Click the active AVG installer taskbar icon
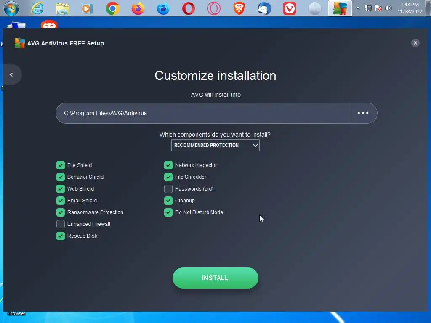Screen dimensions: 431x323 340,8
